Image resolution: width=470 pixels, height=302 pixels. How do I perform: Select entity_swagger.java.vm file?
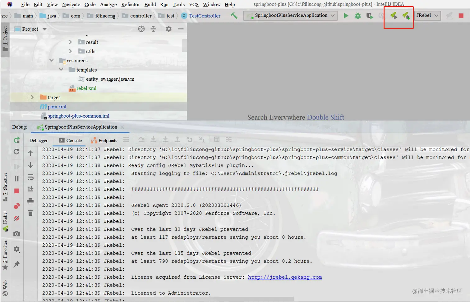[110, 79]
